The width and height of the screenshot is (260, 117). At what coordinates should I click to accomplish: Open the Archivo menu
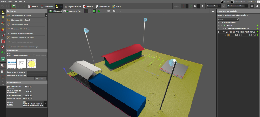pyautogui.click(x=3, y=2)
